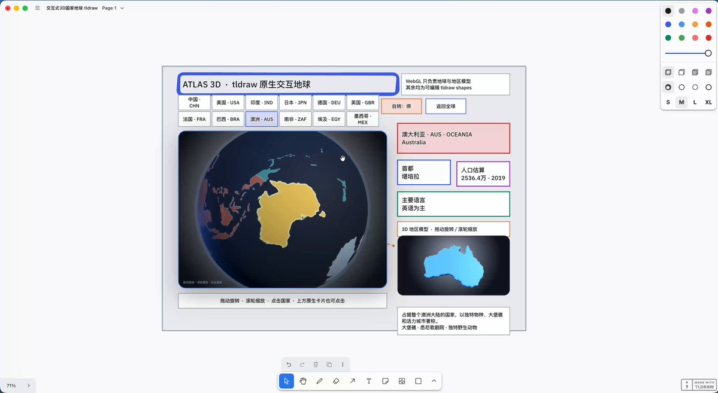
Task: Pick the red color swatch
Action: (x=708, y=38)
